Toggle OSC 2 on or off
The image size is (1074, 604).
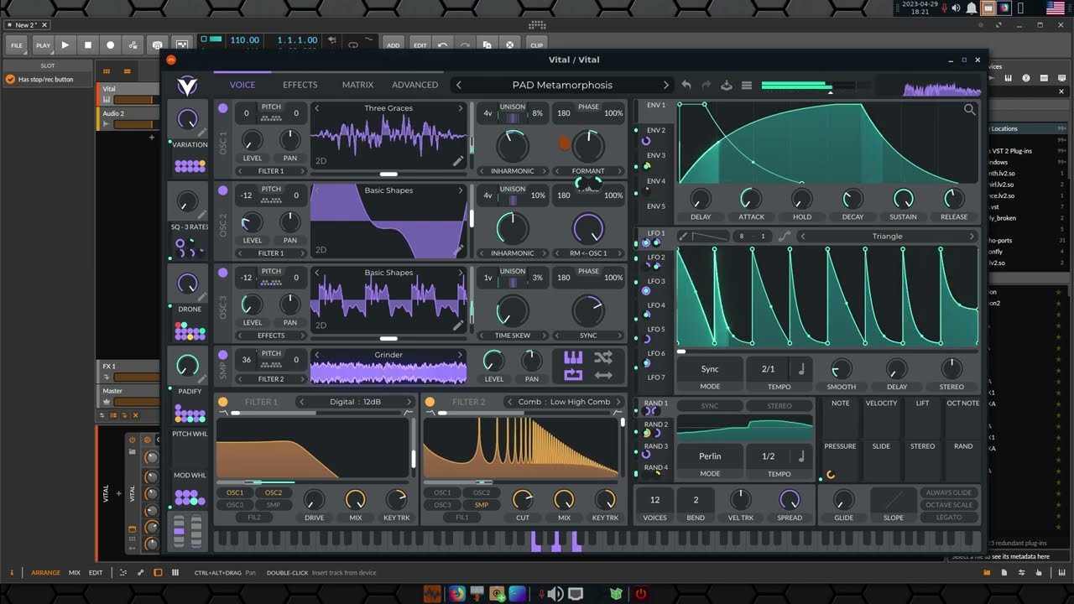[222, 190]
